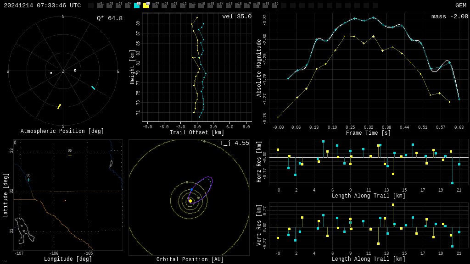Click the GEM shower label
470x264 pixels.
(460, 5)
